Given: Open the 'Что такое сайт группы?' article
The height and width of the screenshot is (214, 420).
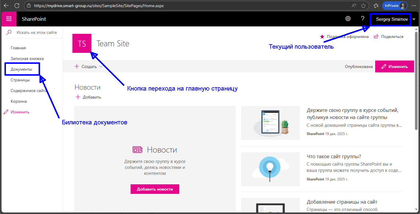Looking at the screenshot, I should click(x=334, y=156).
